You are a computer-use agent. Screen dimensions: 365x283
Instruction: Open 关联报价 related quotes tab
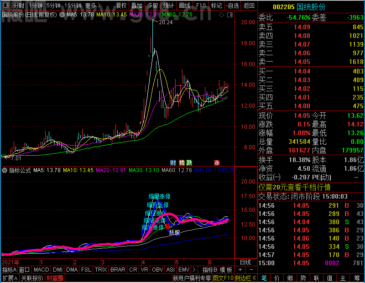point(32,278)
